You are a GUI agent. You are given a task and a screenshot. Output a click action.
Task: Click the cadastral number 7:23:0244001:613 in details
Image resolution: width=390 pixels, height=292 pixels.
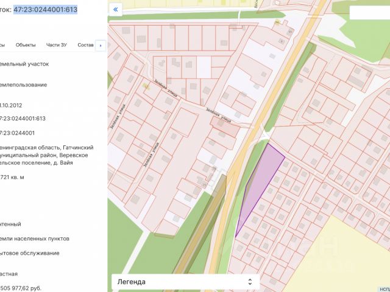click(x=23, y=119)
